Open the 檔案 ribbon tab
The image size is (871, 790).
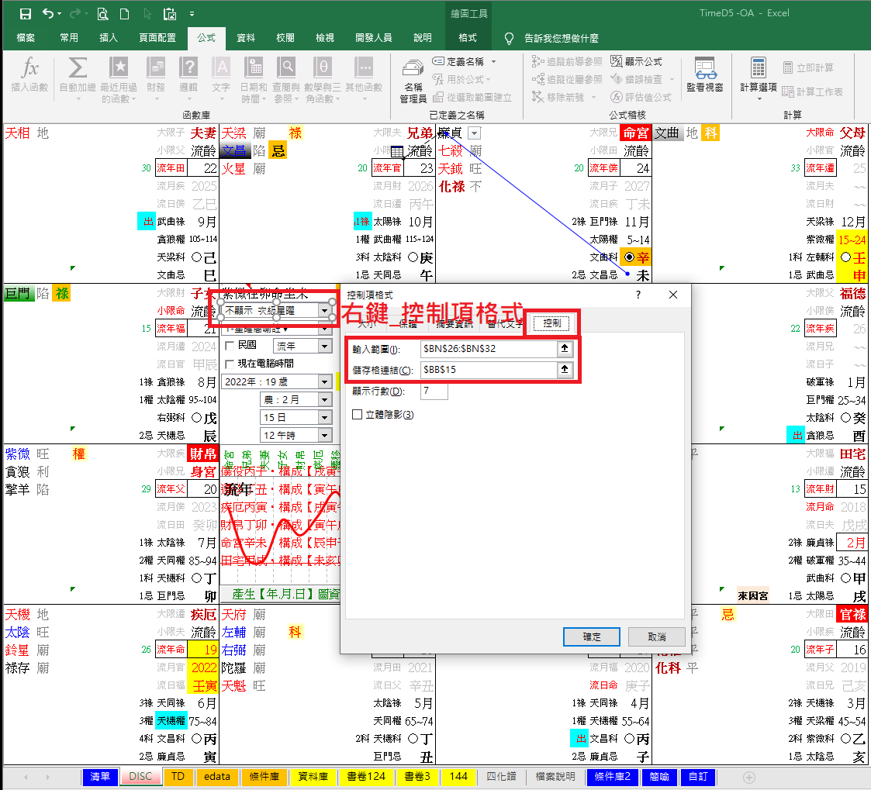[26, 38]
